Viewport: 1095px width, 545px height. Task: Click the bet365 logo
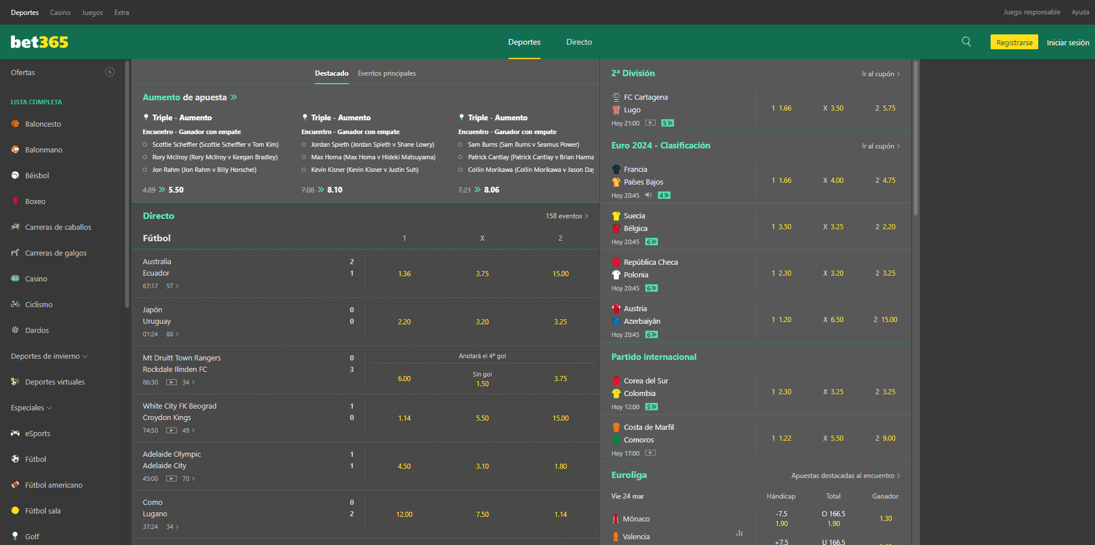[x=40, y=42]
